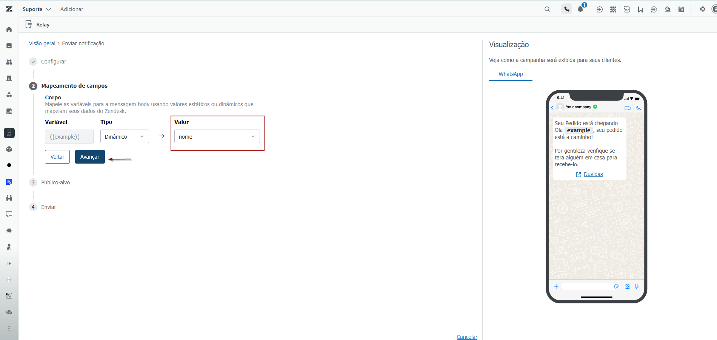Viewport: 717px width, 340px height.
Task: Click the Zendesk logo icon
Action: click(x=9, y=9)
